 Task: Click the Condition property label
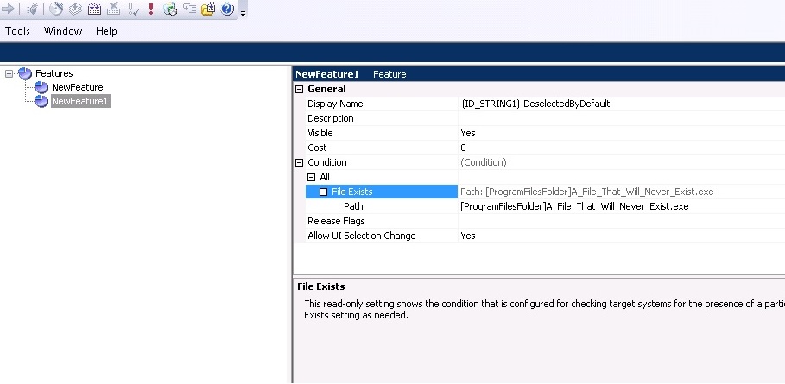pos(327,162)
